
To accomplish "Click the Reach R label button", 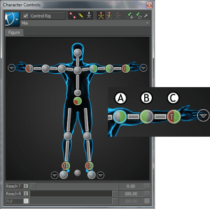I will coord(14,193).
